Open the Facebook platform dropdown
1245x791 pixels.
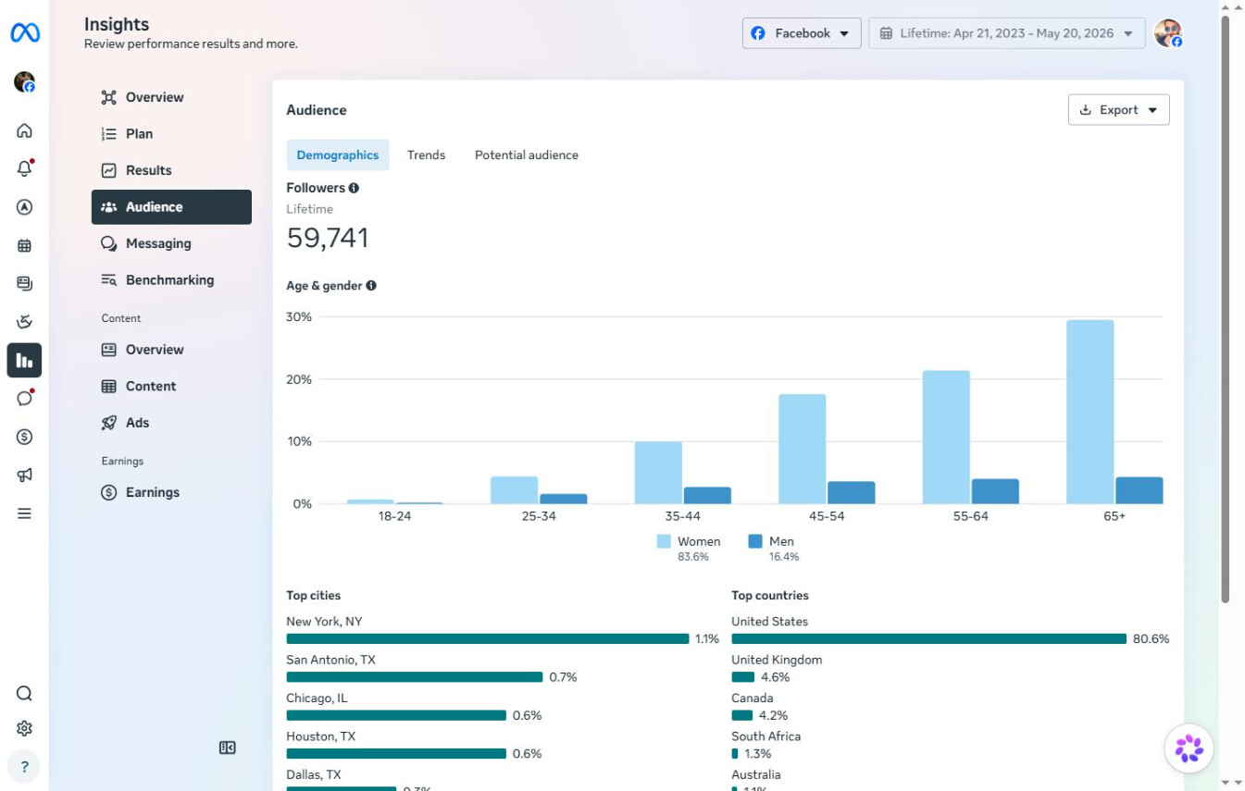pyautogui.click(x=802, y=33)
